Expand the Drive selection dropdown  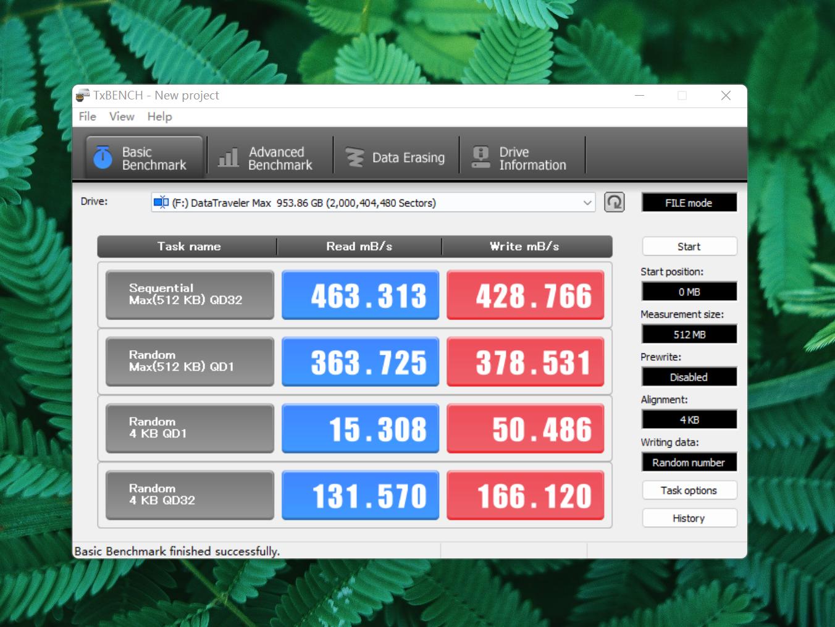coord(587,203)
